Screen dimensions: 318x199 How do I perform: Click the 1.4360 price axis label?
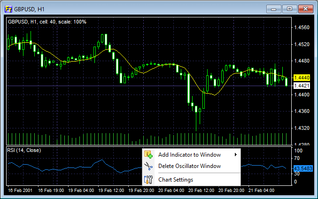[302, 111]
